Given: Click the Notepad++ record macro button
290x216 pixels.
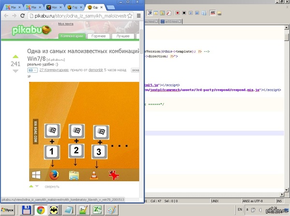Looking at the screenshot, I should click(177, 13).
